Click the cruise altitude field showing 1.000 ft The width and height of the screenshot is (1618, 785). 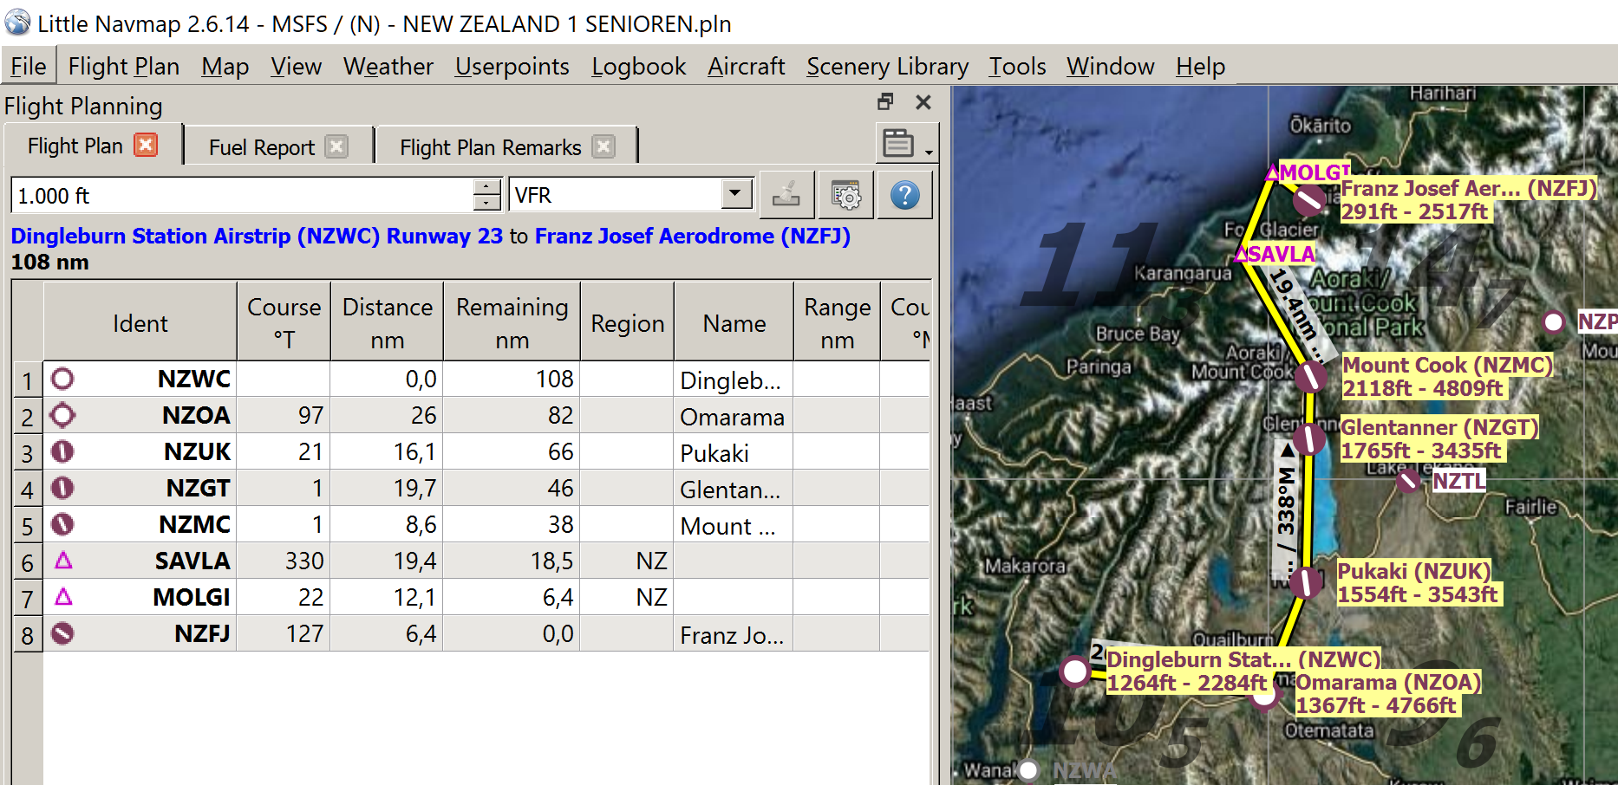[242, 195]
